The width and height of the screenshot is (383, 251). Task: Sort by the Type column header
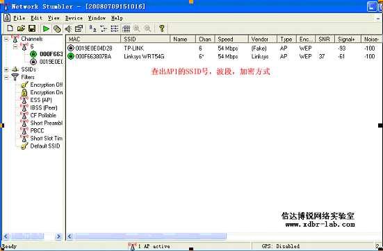[286, 39]
